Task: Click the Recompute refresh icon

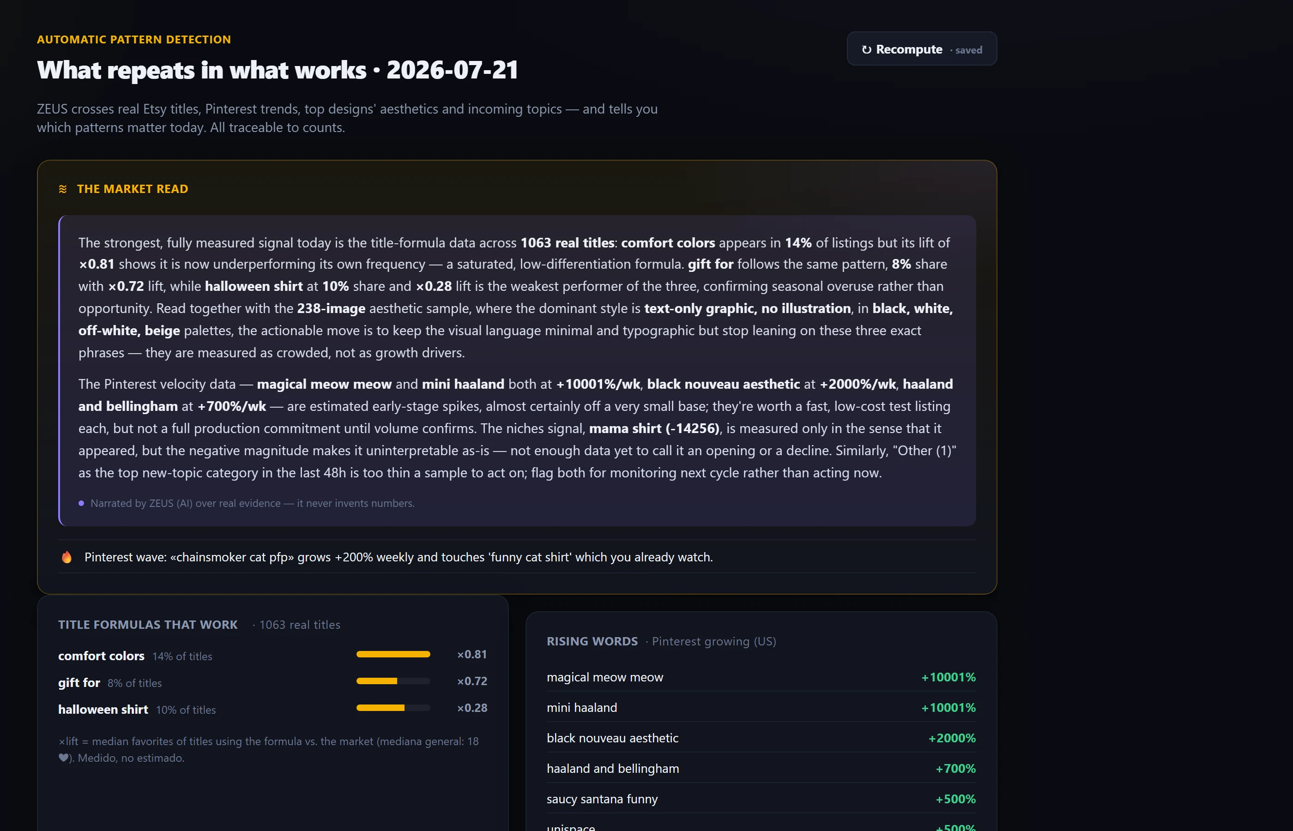Action: 867,50
